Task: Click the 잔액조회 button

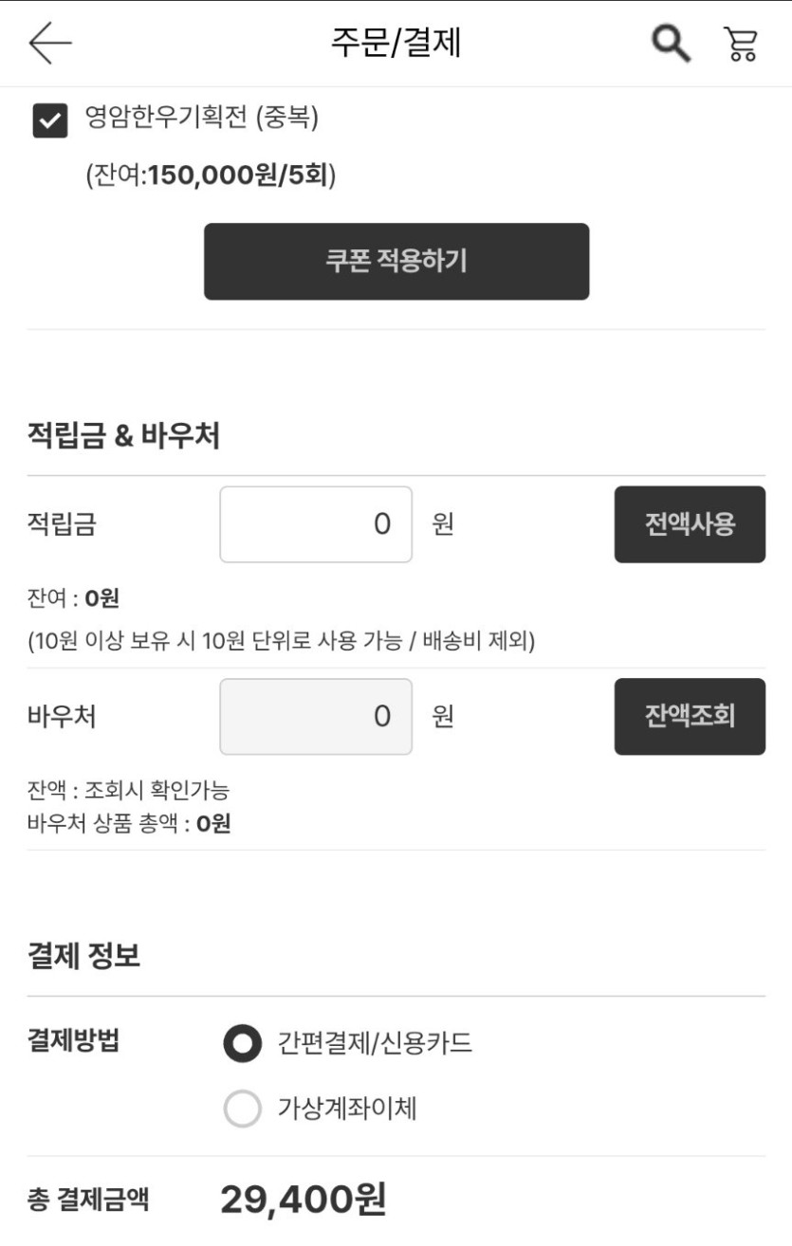Action: (x=690, y=716)
